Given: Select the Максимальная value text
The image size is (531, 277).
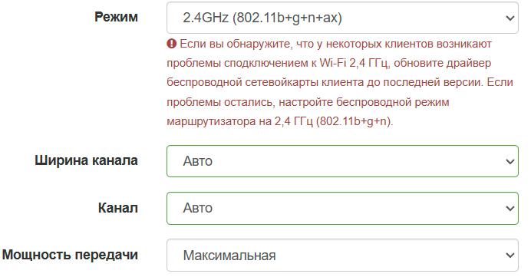Looking at the screenshot, I should click(229, 256).
